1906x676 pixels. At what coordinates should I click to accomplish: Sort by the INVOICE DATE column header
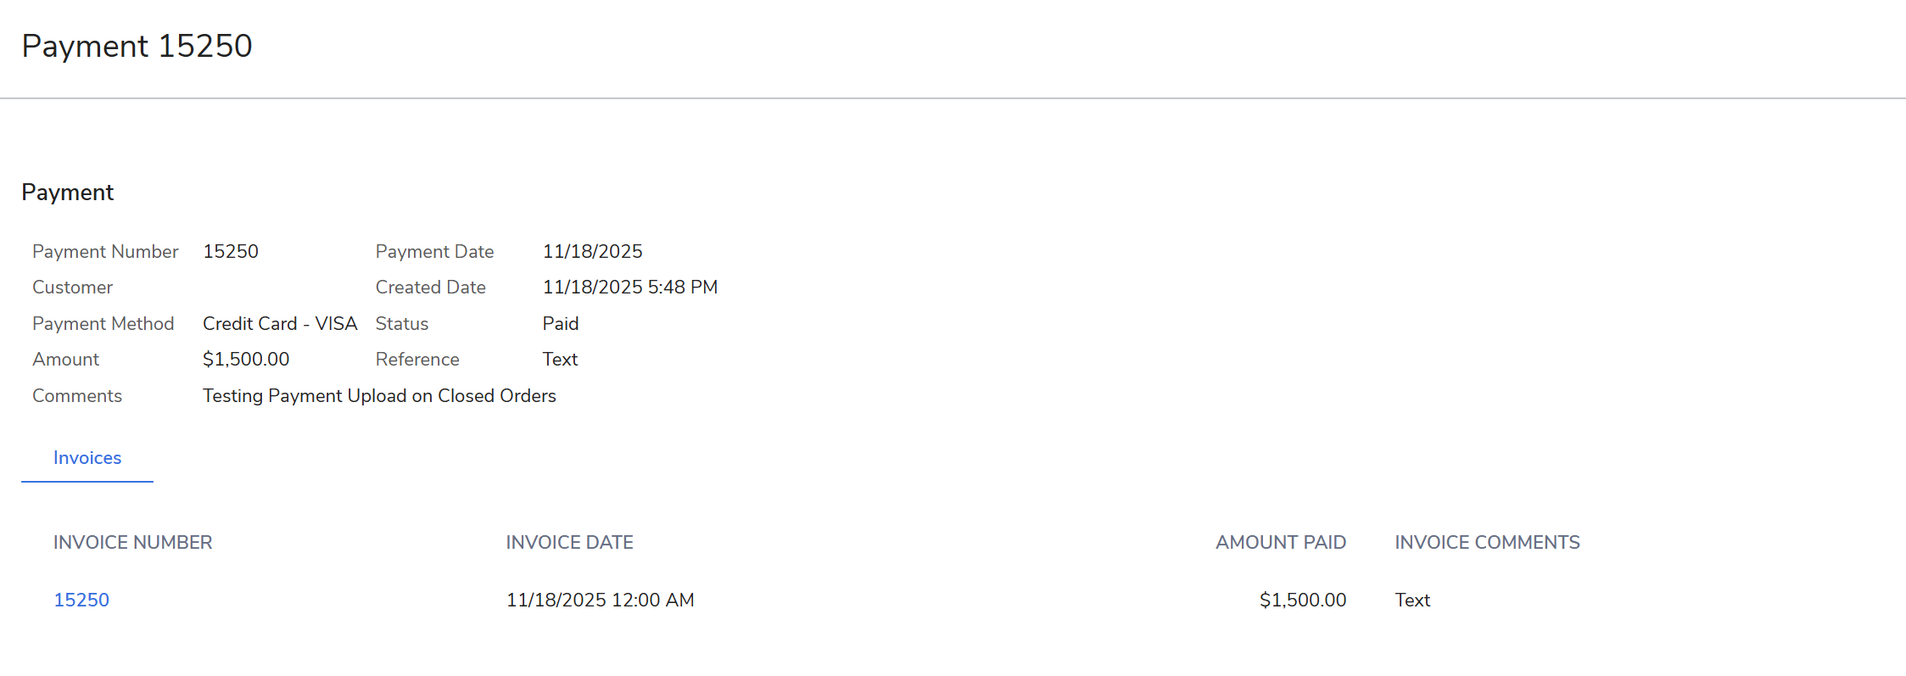569,543
